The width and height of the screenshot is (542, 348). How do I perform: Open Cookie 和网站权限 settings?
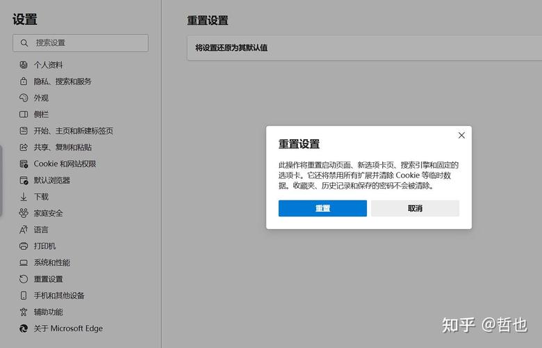pyautogui.click(x=65, y=164)
